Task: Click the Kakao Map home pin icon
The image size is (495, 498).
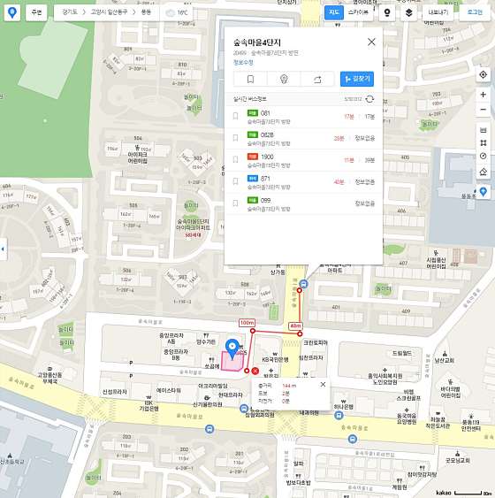Action: coord(12,12)
